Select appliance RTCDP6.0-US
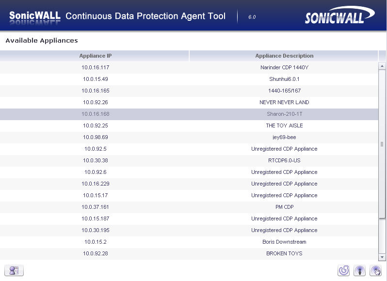The width and height of the screenshot is (387, 281). pos(189,160)
